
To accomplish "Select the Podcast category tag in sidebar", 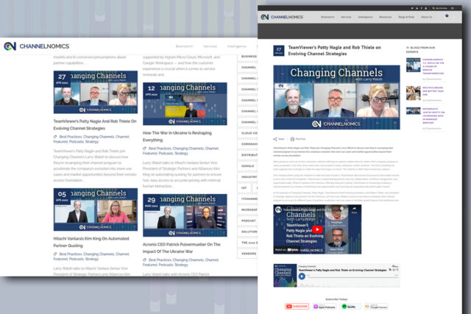I will [248, 221].
